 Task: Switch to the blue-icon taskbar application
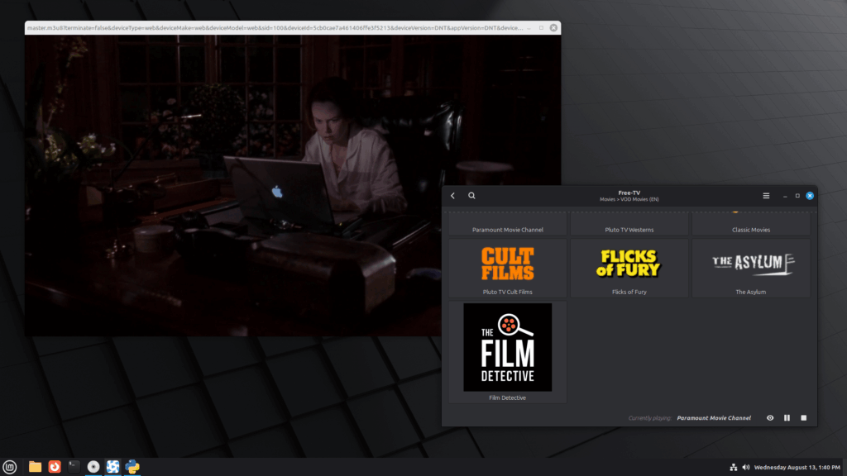[112, 467]
